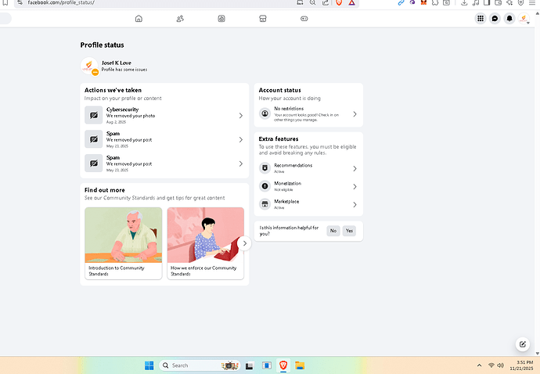Open the Facebook Gaming icon in the top navigation
Image resolution: width=540 pixels, height=374 pixels.
[x=304, y=18]
